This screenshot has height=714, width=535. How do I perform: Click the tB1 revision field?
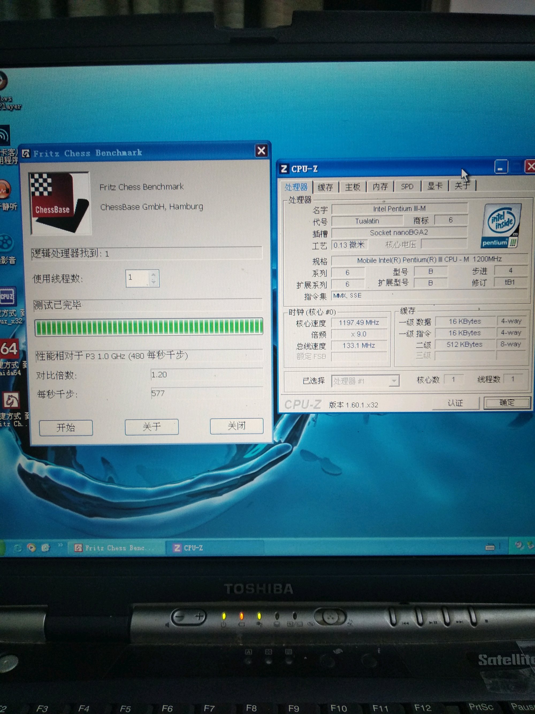pos(510,282)
